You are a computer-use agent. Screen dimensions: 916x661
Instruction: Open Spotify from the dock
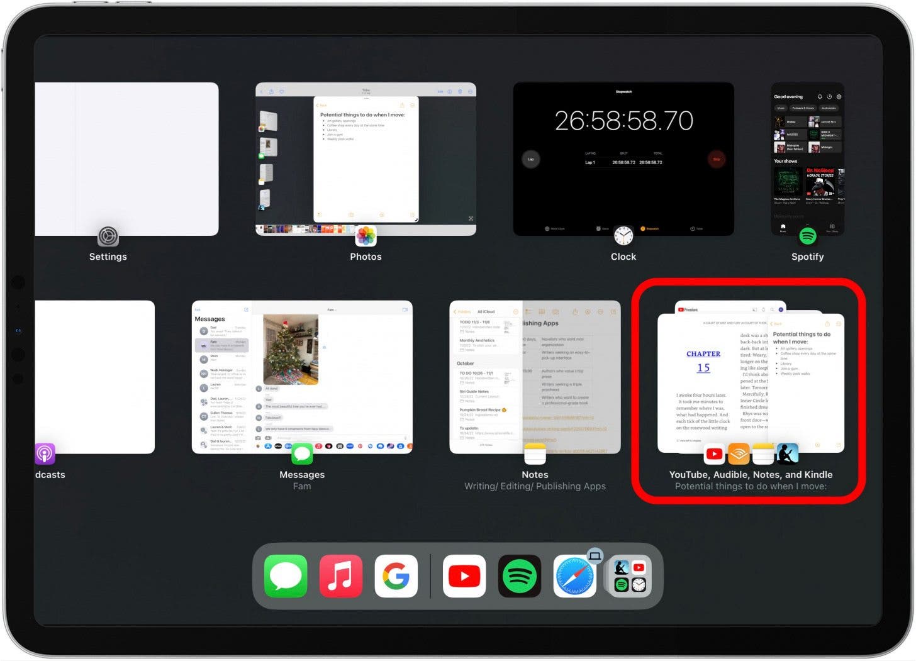pos(519,575)
